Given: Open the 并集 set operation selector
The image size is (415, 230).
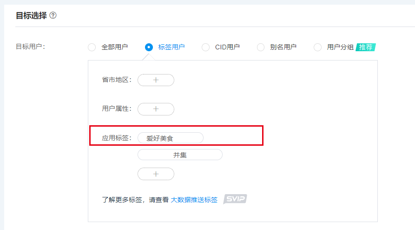Looking at the screenshot, I should 180,155.
